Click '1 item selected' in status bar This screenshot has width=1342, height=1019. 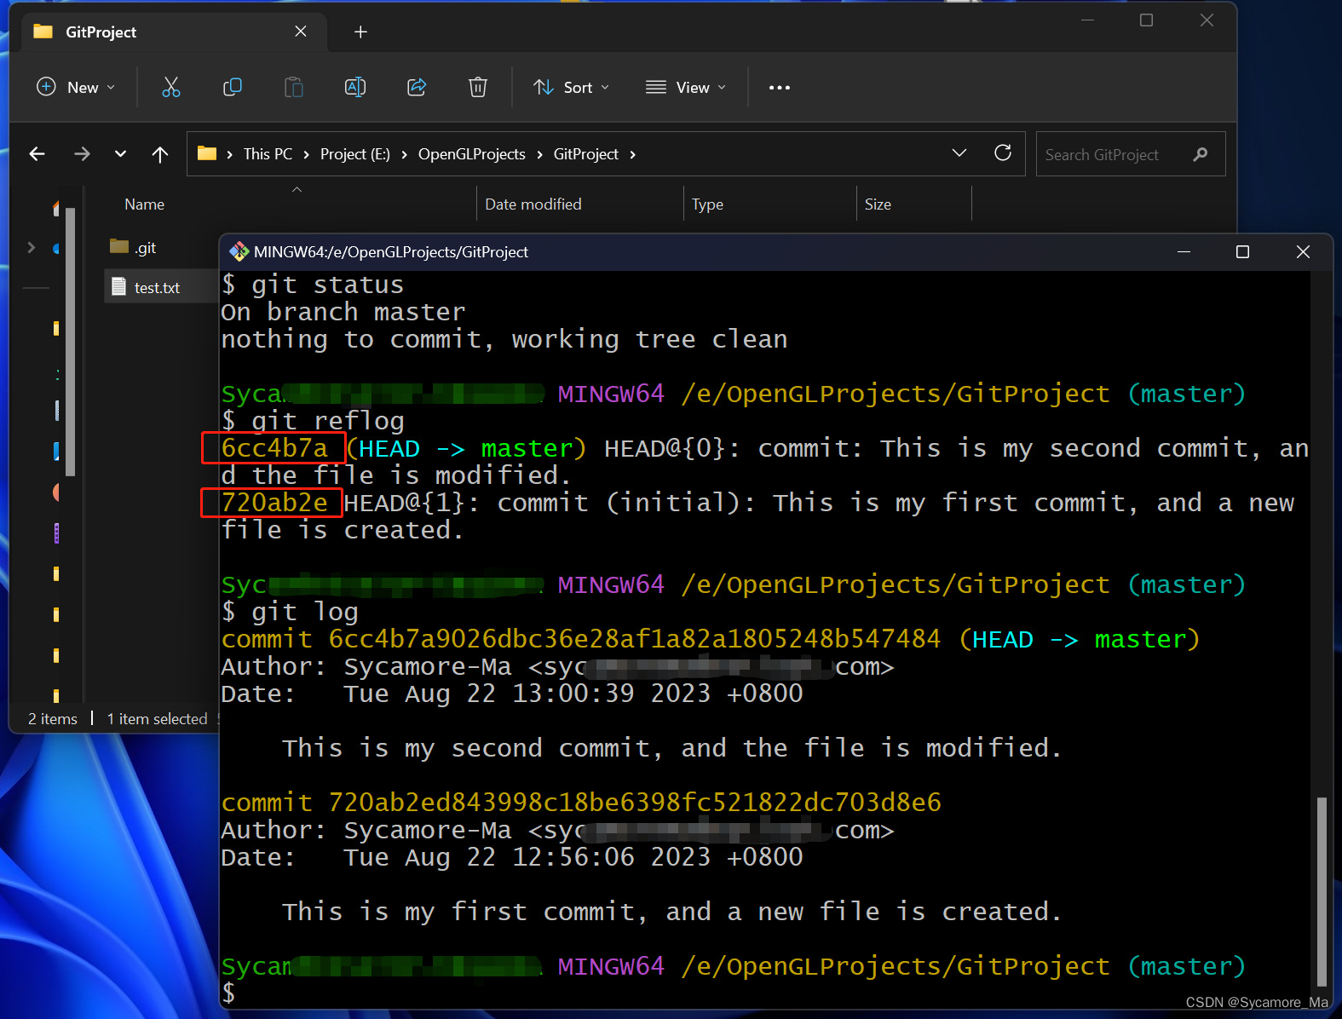coord(157,718)
